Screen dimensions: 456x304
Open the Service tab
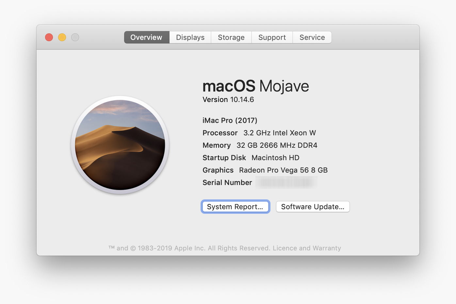312,37
